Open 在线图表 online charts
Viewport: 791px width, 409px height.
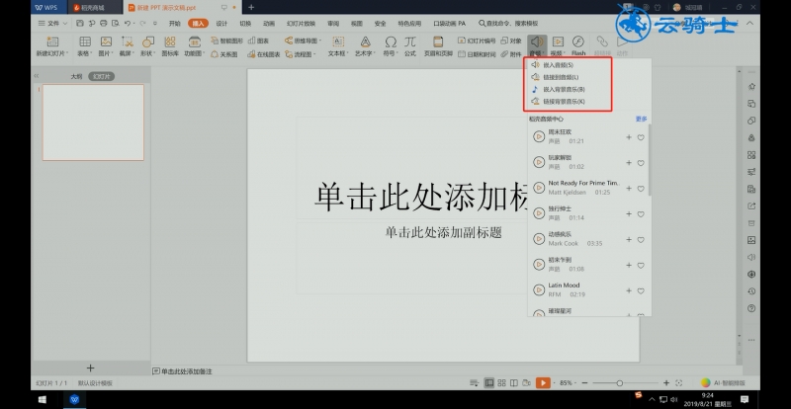click(x=263, y=54)
